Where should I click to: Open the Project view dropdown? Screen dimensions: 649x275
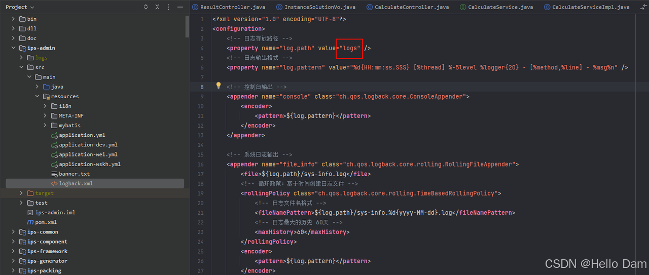coord(20,7)
